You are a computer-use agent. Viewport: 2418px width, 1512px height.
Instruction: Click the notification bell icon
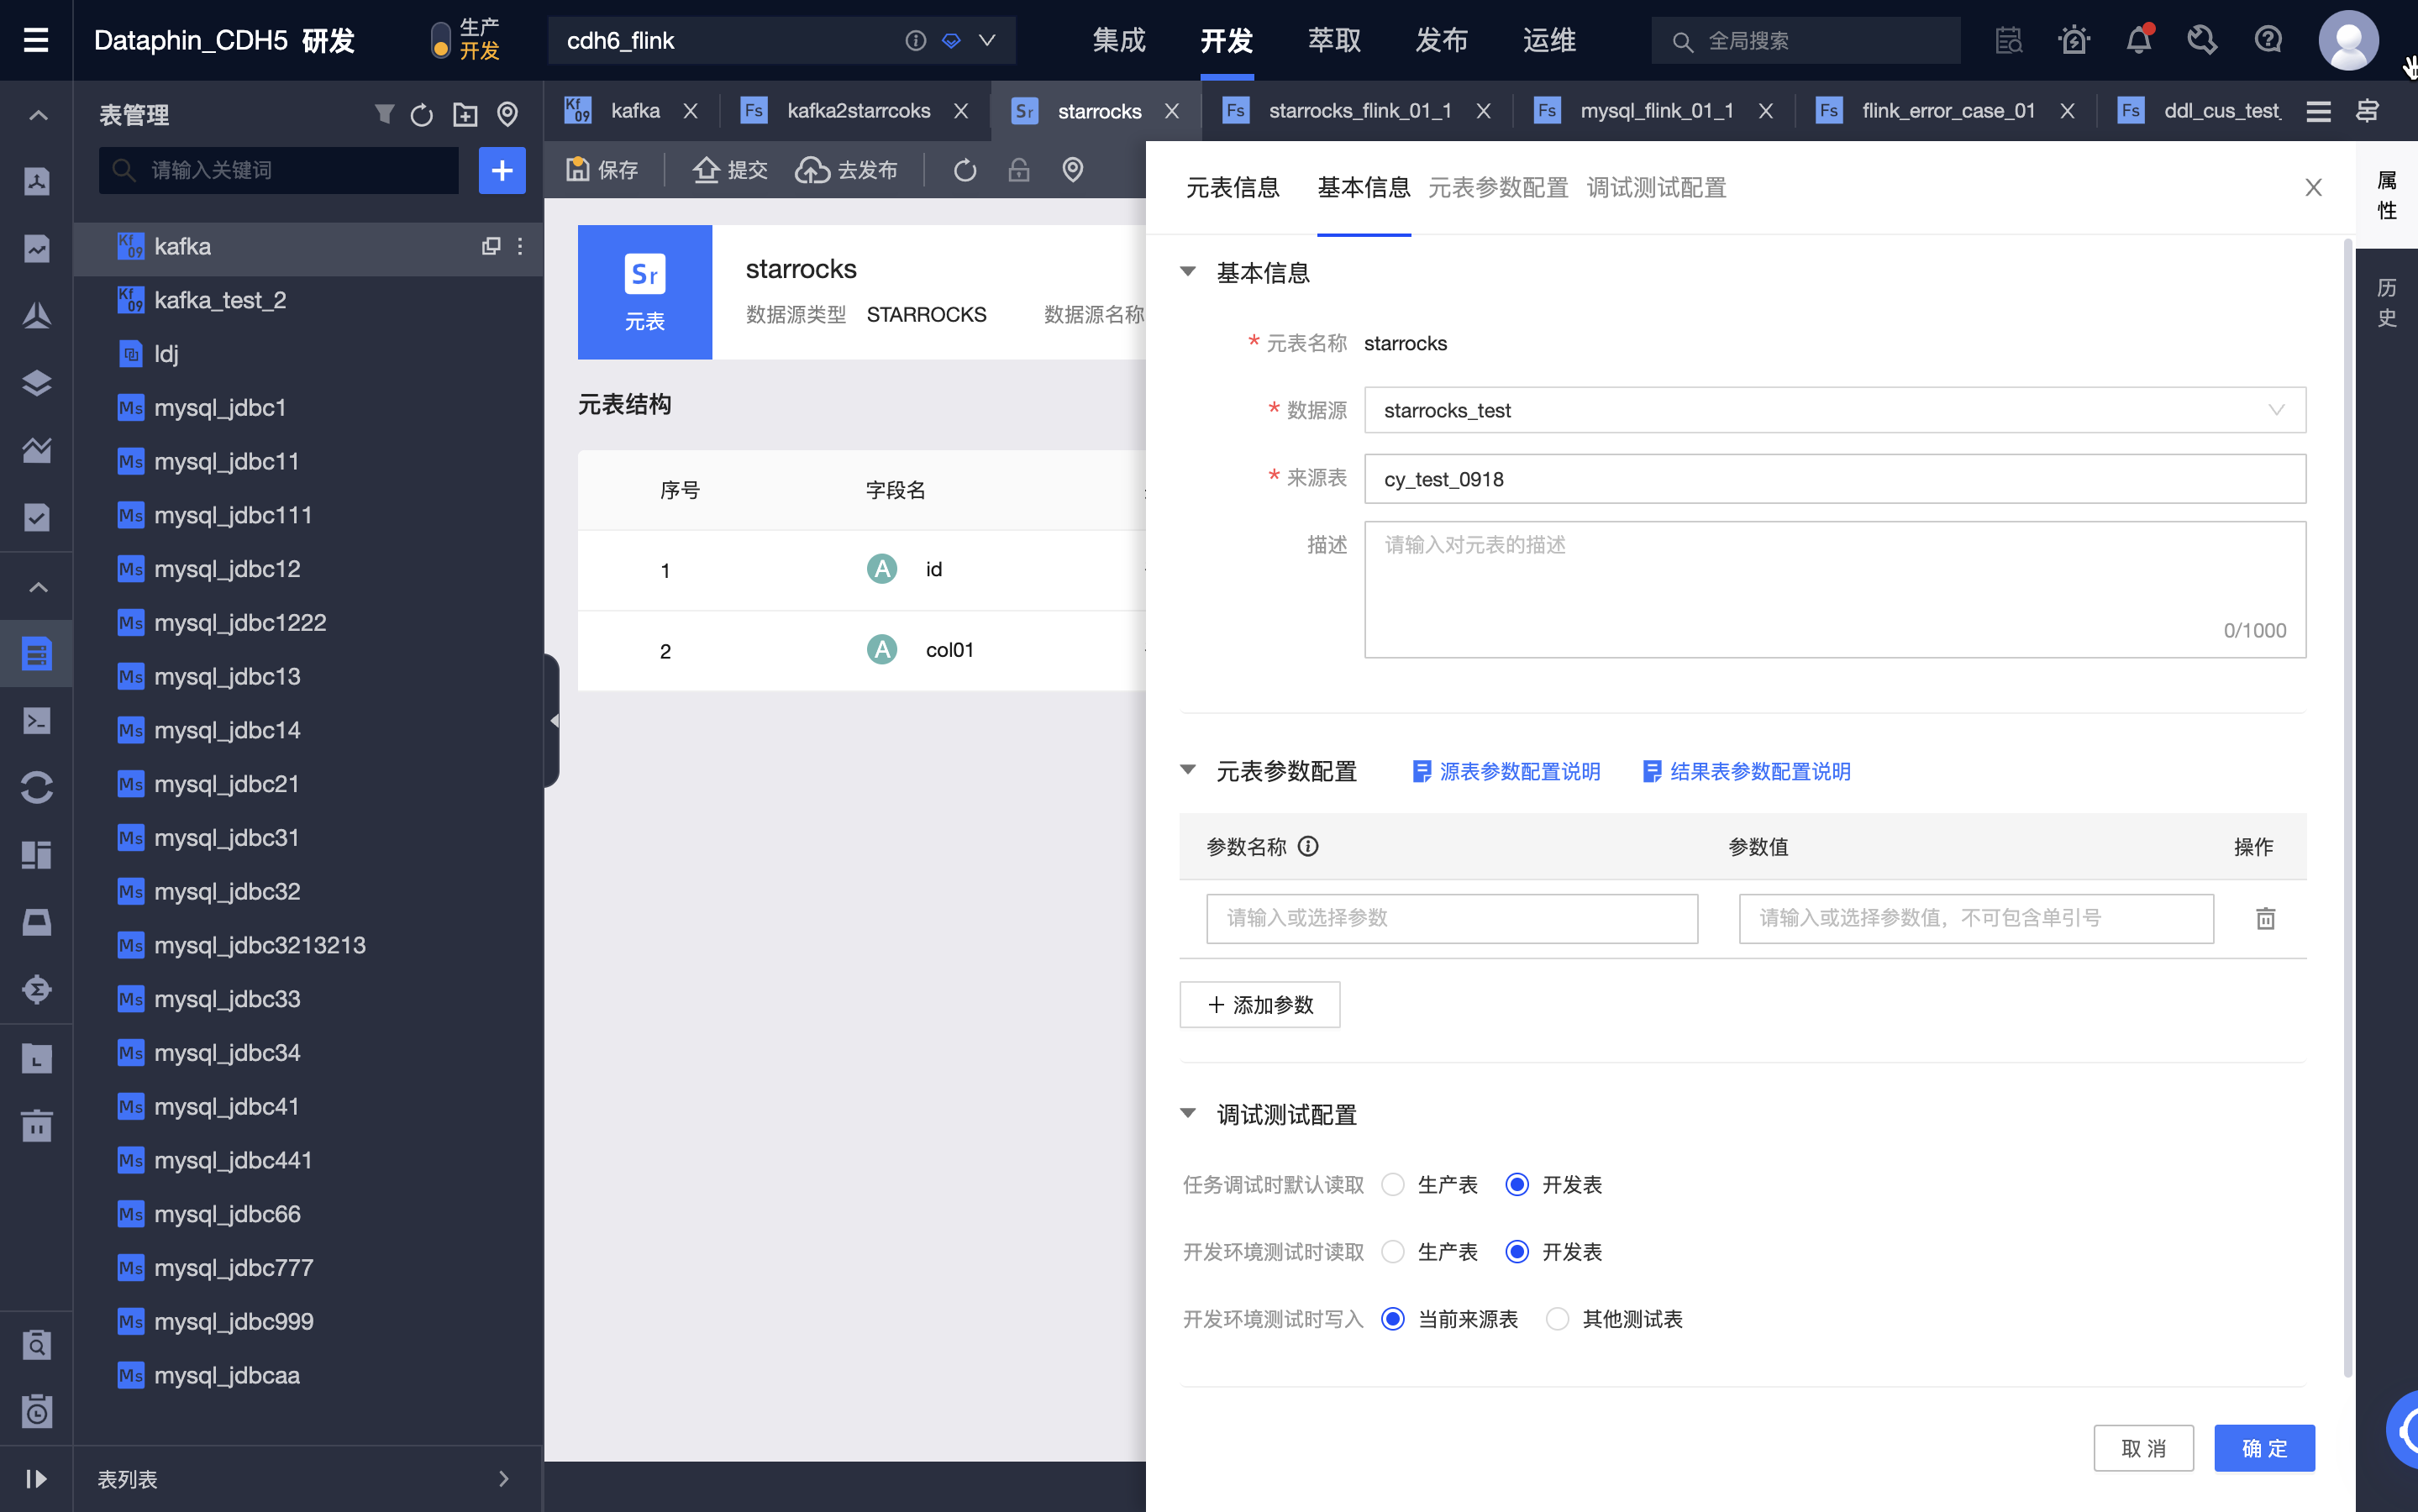tap(2138, 40)
